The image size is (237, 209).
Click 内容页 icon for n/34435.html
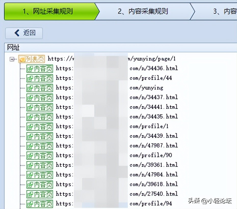tap(40, 117)
